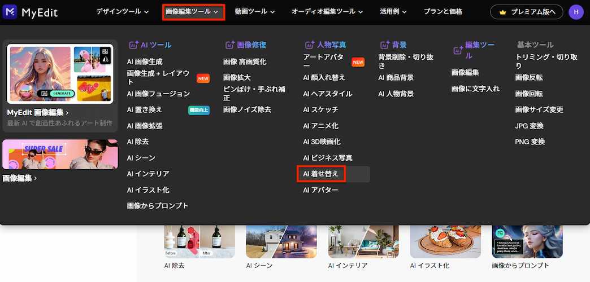Screen dimensions: 590x282
Task: Click the 人物写真 category sparkle icon
Action: [x=310, y=45]
